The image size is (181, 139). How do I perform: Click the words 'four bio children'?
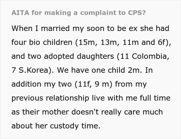(42, 42)
